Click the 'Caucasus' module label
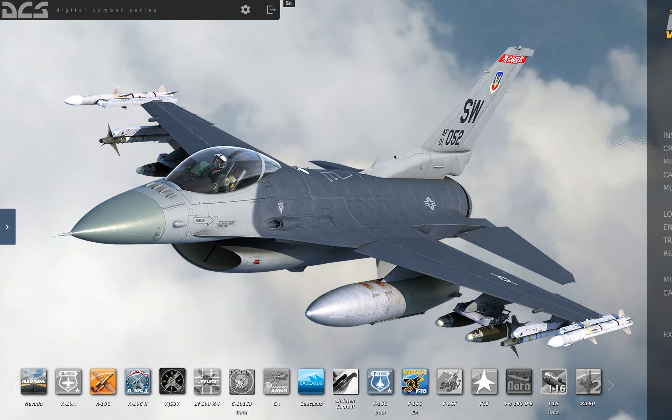This screenshot has height=420, width=672. point(311,404)
